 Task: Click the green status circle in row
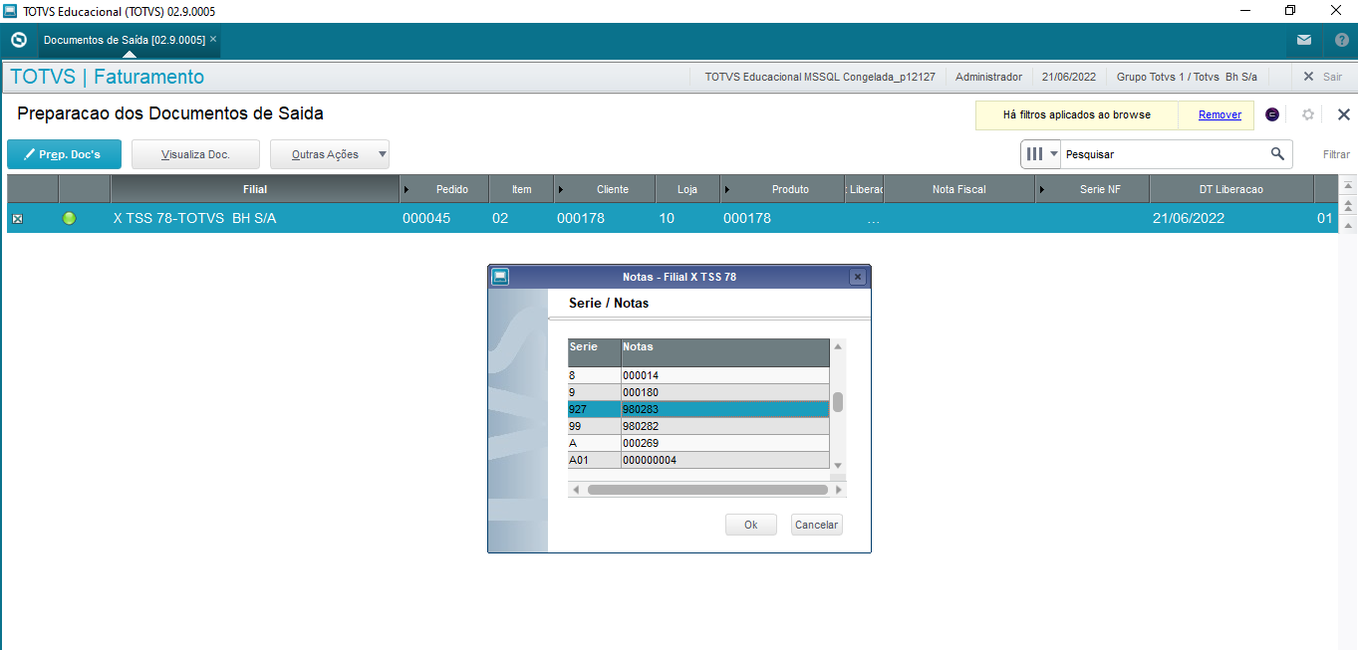pos(69,218)
